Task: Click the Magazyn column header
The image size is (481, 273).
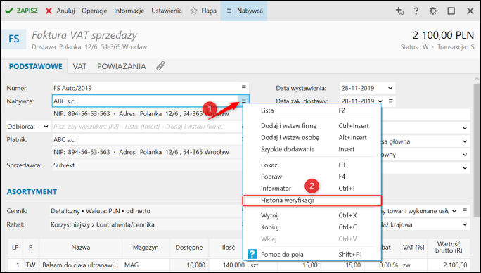Action: coord(146,248)
